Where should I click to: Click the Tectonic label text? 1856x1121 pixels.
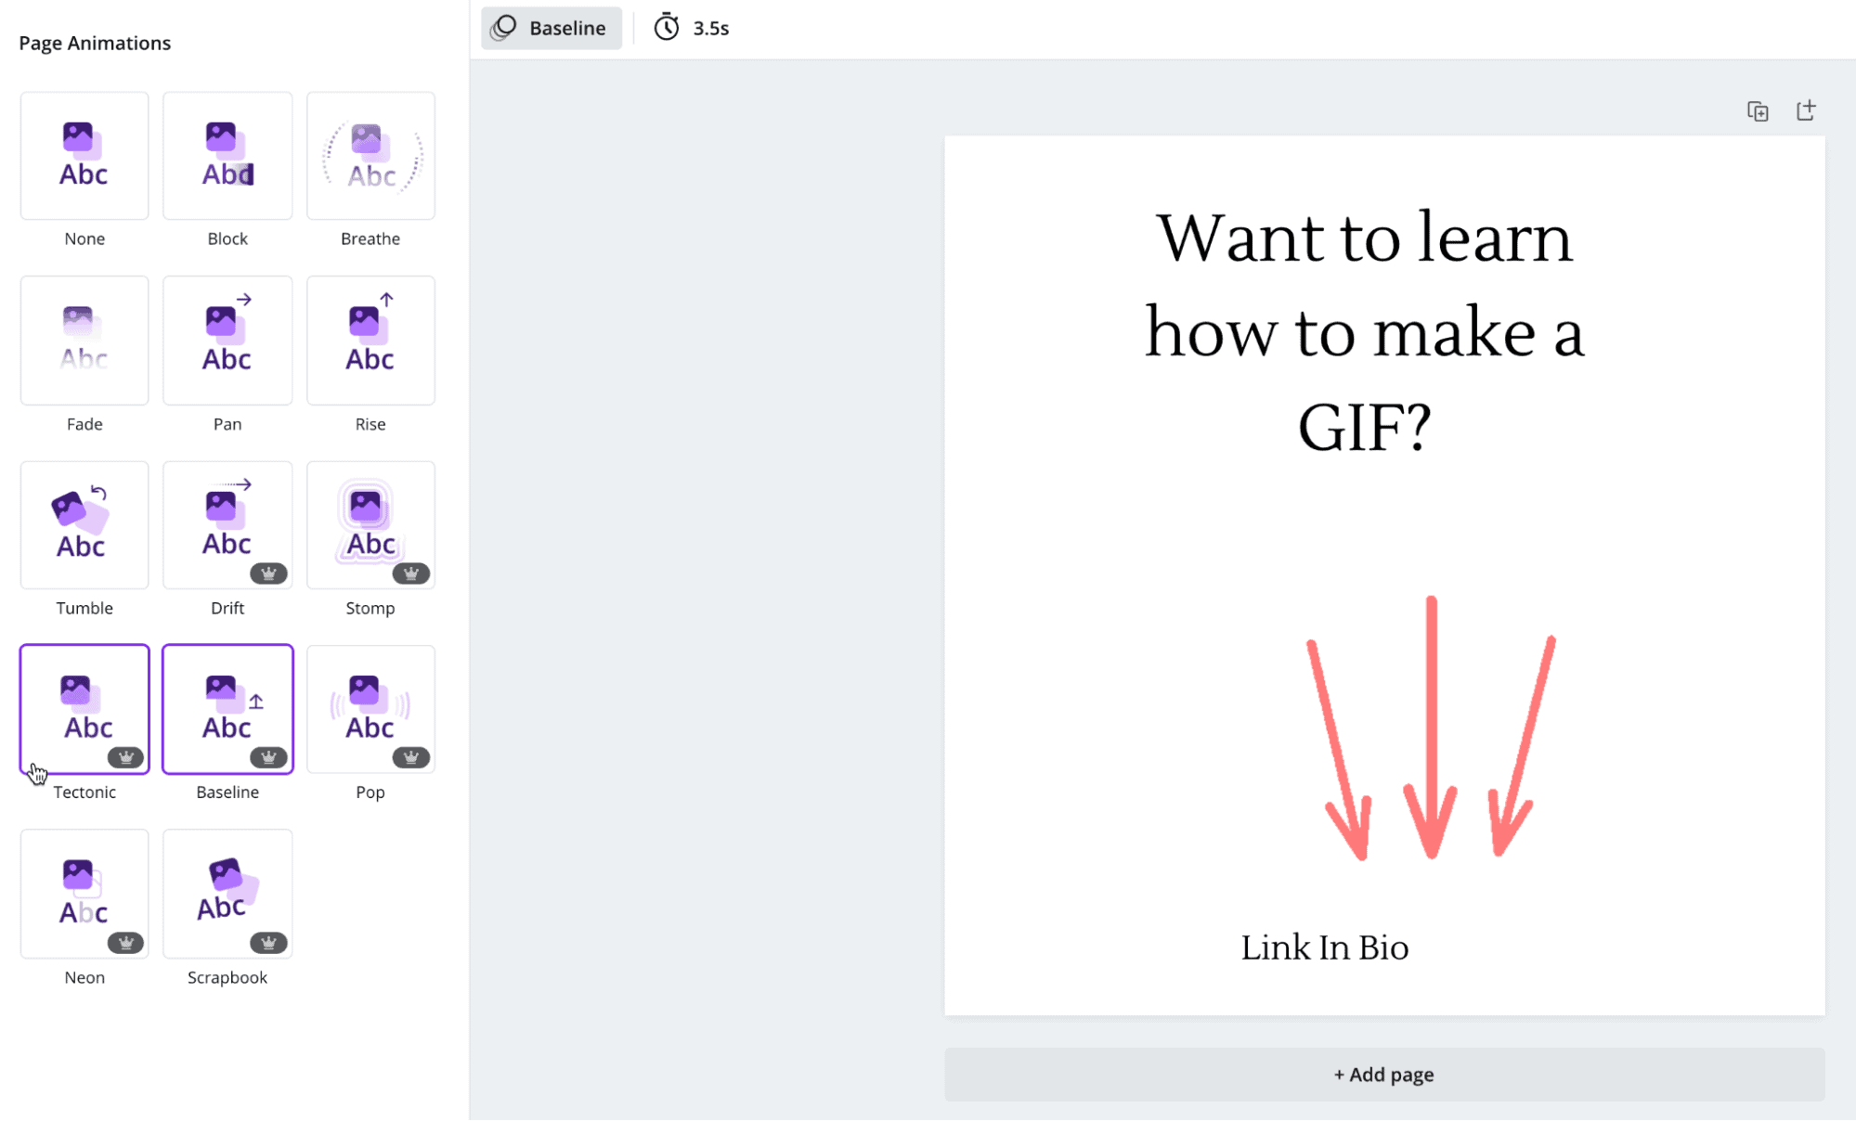tap(84, 792)
